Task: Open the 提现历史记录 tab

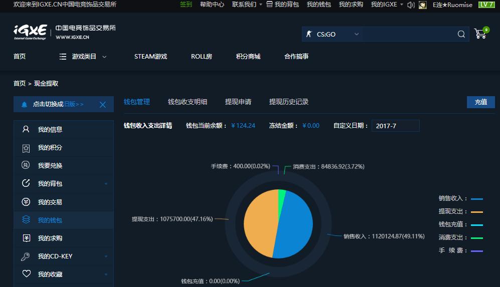Action: (288, 102)
